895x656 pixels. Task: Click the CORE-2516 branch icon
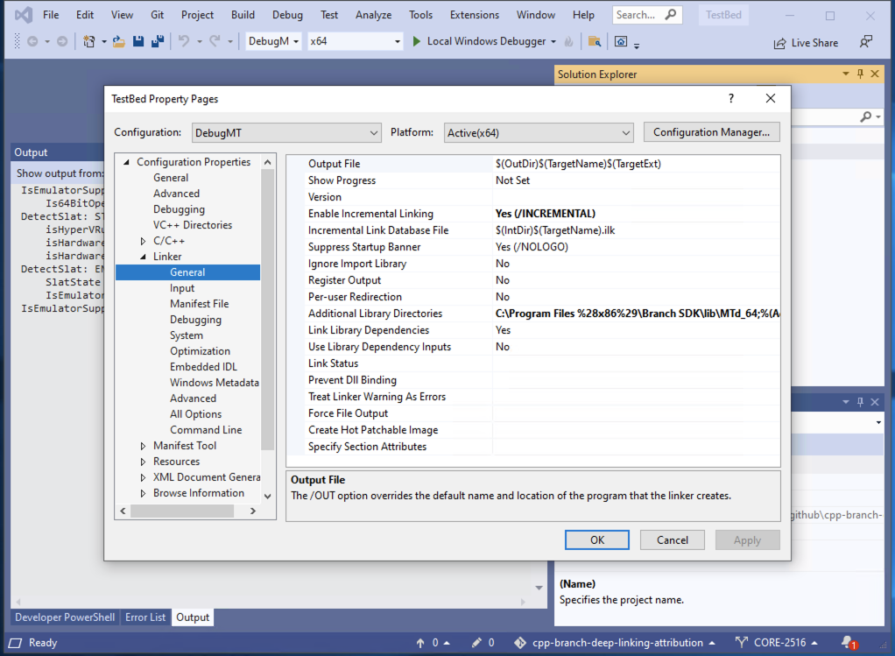click(x=742, y=643)
